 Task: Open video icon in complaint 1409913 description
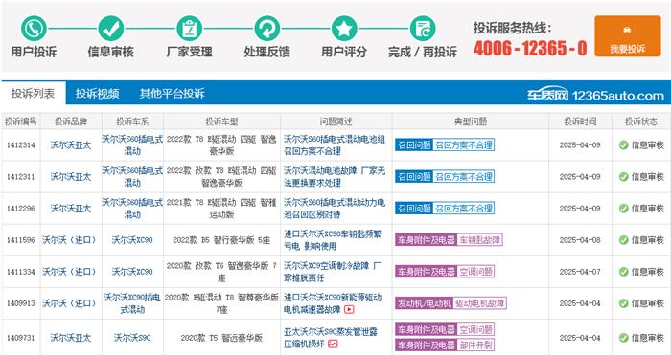click(349, 309)
